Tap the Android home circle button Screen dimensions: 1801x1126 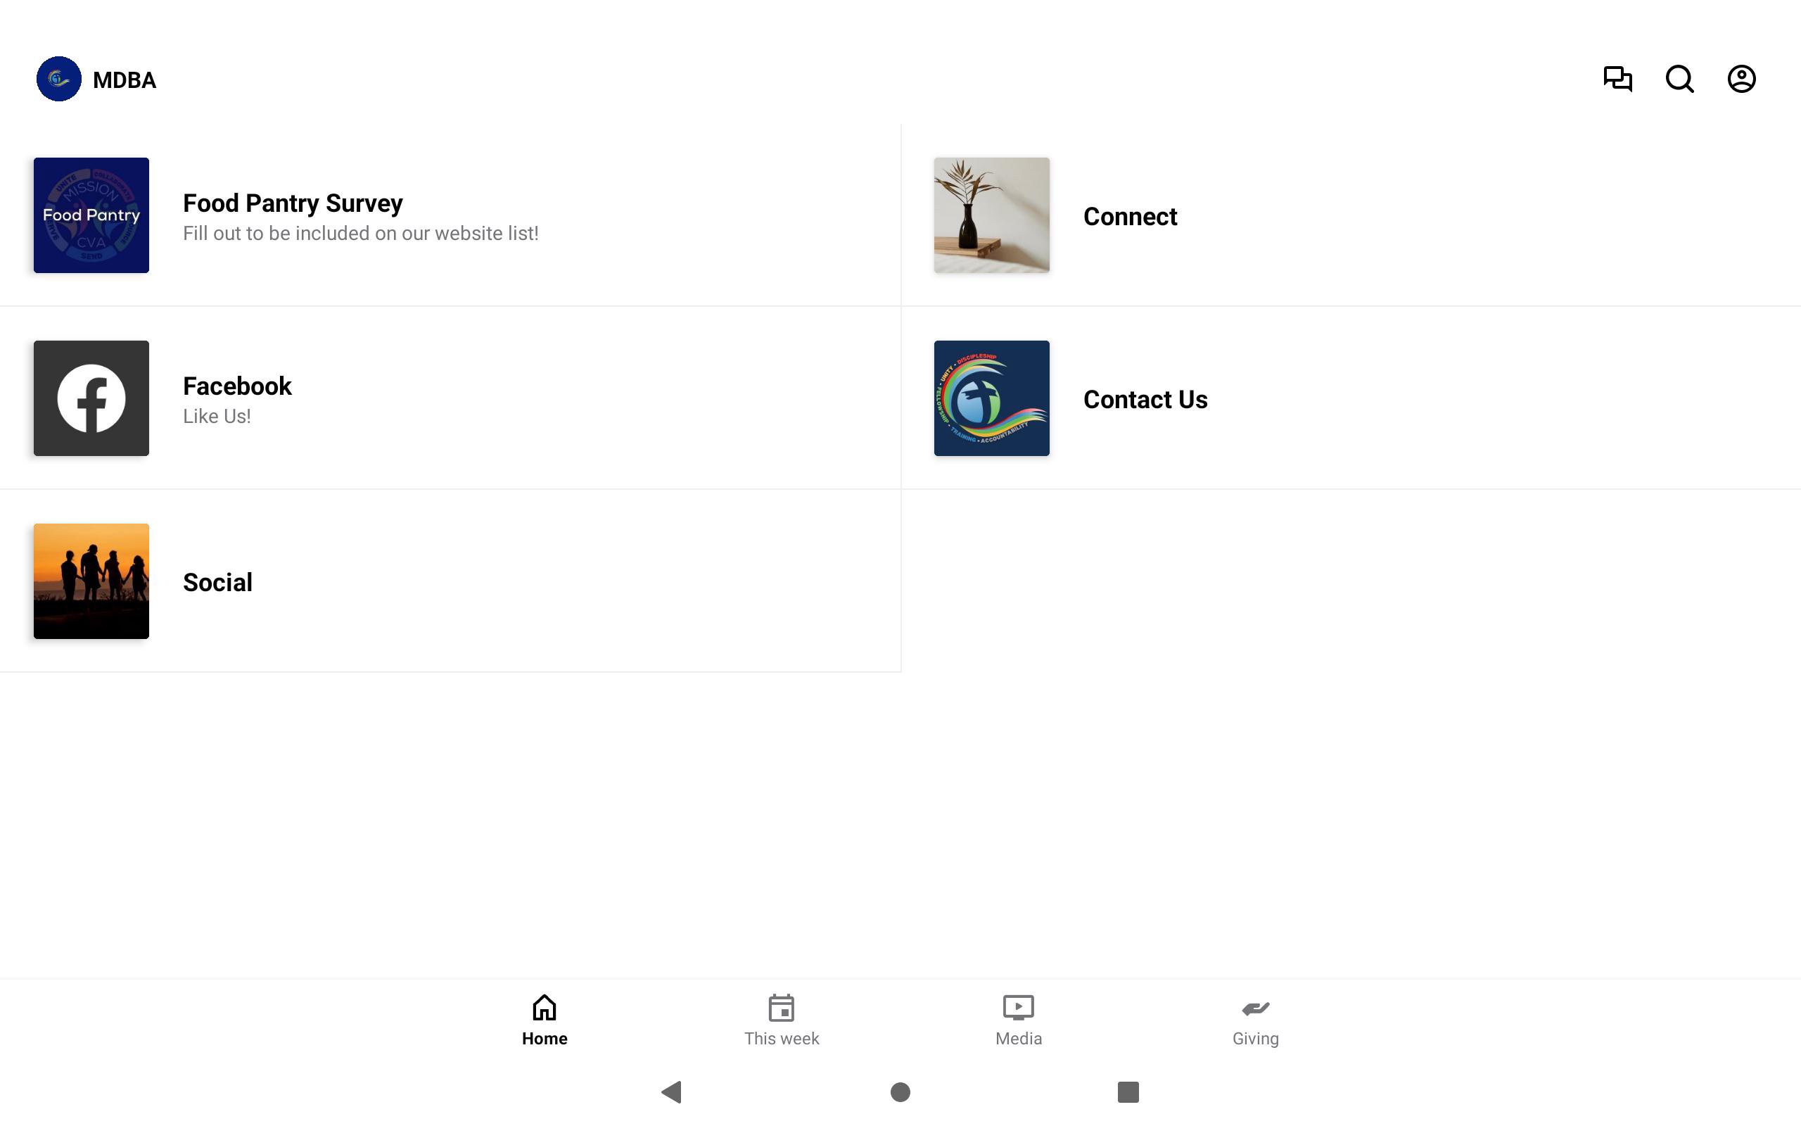click(900, 1092)
